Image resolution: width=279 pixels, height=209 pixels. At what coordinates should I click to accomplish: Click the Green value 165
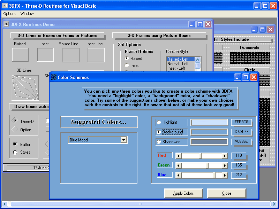coord(239,165)
